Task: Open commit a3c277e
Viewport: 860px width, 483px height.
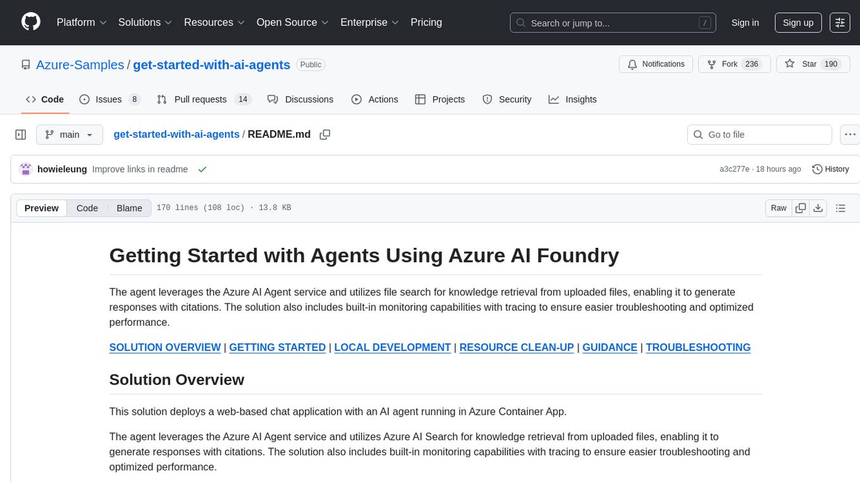Action: (734, 169)
